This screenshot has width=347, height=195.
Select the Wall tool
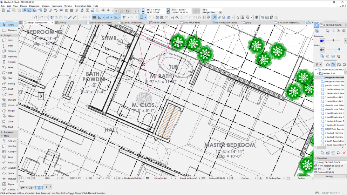(x=9, y=40)
